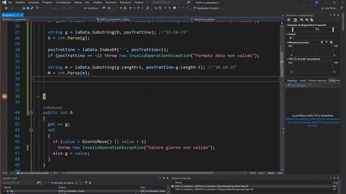Open the Progetto menu

47,2
